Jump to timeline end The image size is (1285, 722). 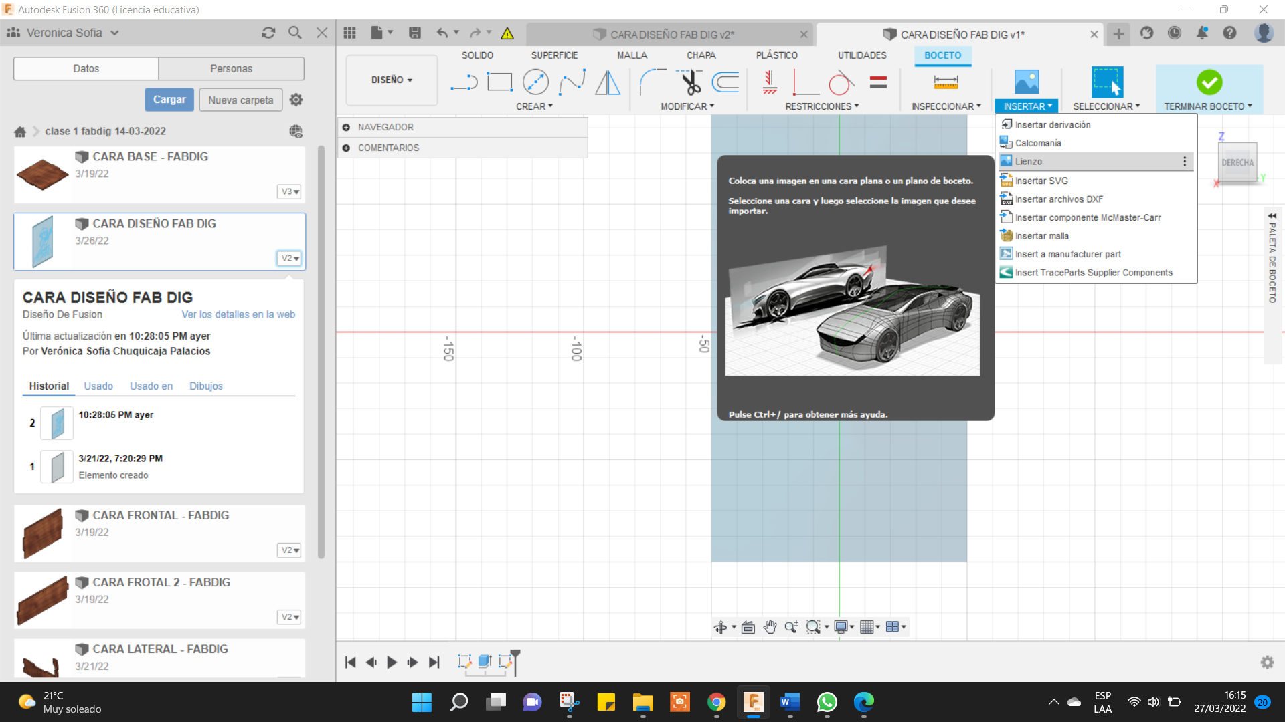click(434, 663)
